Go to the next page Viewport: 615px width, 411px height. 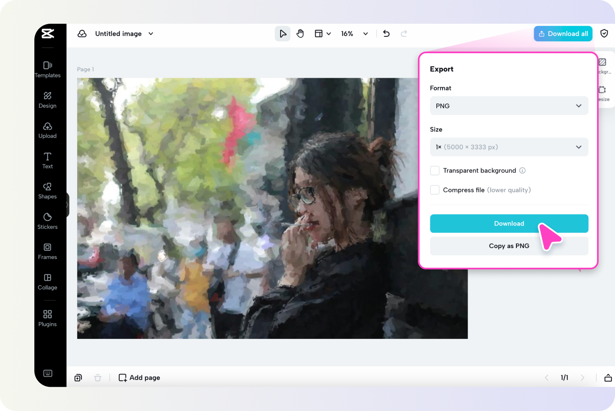click(x=583, y=378)
